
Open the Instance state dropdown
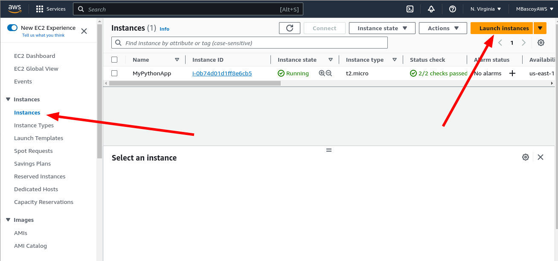click(x=382, y=28)
